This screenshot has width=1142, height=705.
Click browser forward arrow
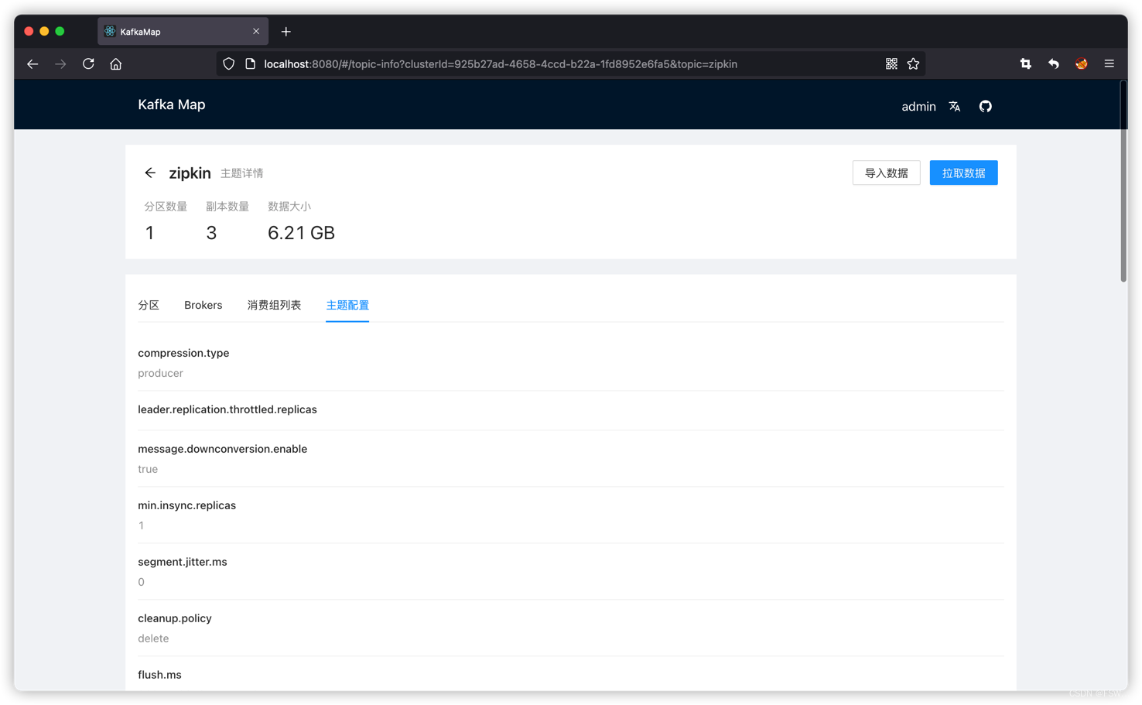coord(60,64)
